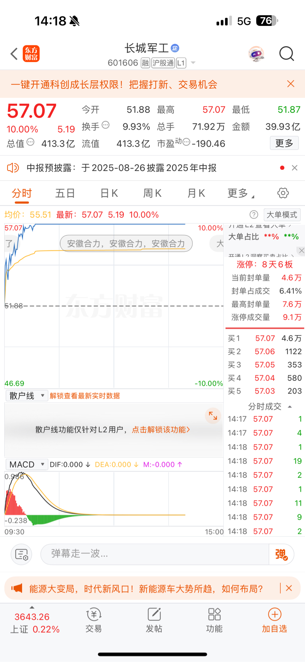Switch to the 五日 tab

coord(65,194)
